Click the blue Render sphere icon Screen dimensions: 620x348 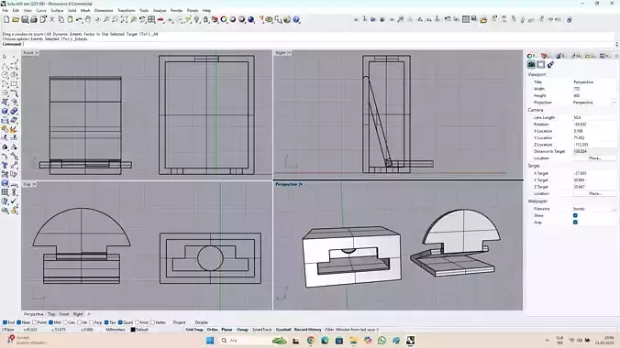(x=251, y=19)
